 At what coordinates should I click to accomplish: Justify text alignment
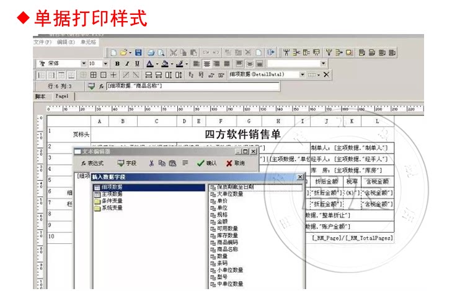[x=227, y=64]
